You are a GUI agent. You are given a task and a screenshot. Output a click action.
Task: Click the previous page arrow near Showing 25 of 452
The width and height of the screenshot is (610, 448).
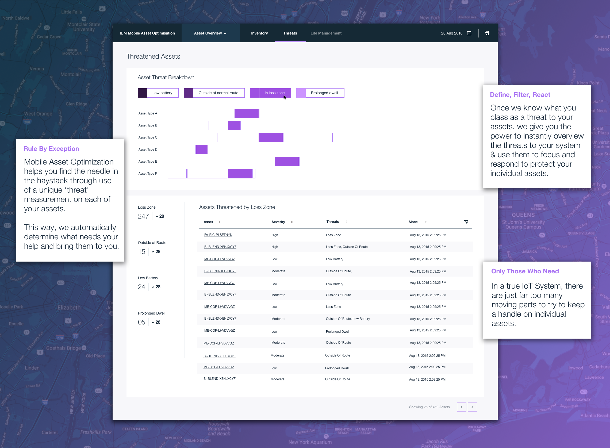[x=461, y=407]
